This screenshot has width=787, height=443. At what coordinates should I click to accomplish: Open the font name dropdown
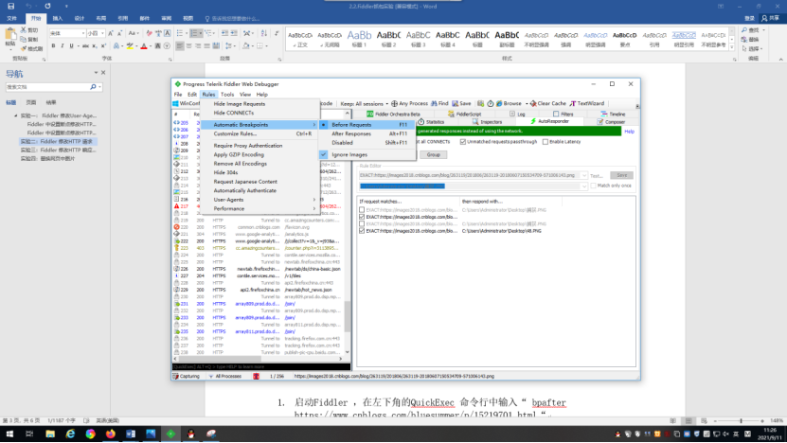coord(83,33)
